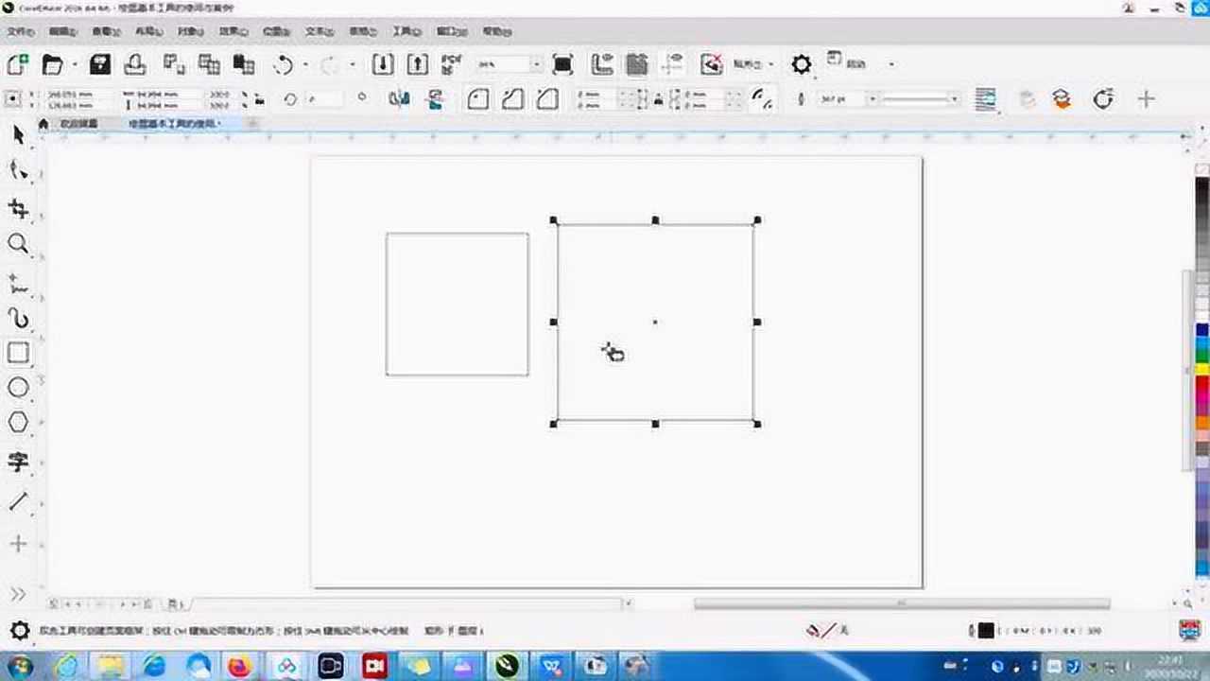Click the Export up-arrow icon
This screenshot has width=1210, height=681.
point(418,64)
